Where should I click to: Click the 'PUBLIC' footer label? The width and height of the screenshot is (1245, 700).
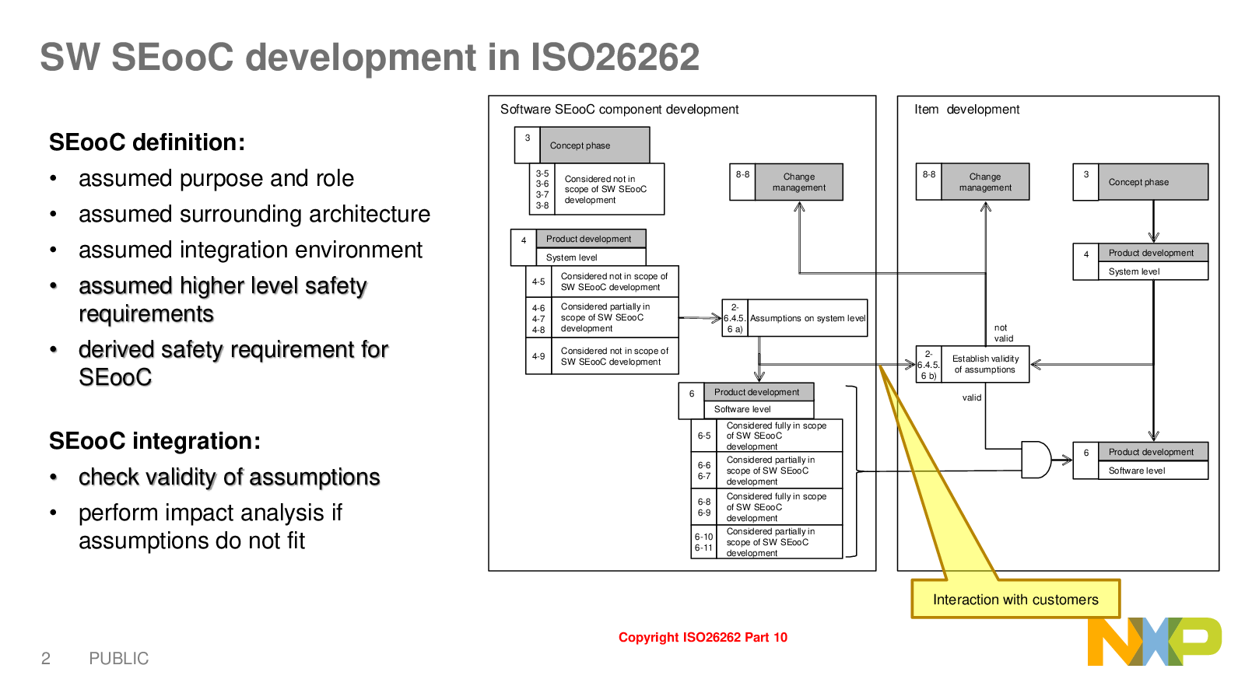coord(118,658)
